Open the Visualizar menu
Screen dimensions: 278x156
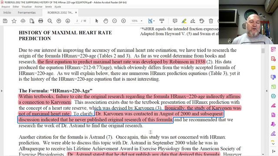pyautogui.click(x=26, y=7)
